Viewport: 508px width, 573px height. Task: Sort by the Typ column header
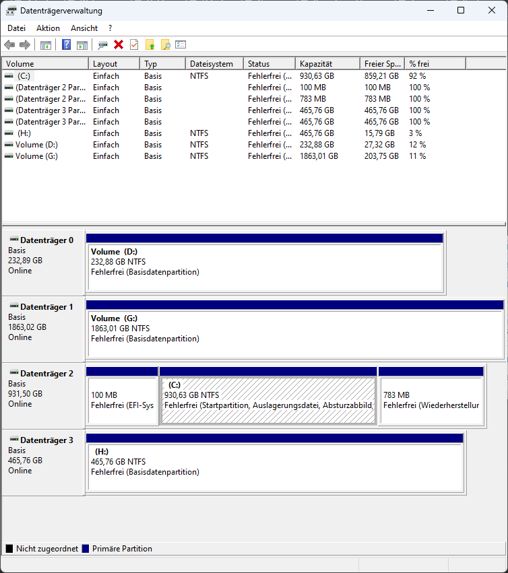[163, 63]
